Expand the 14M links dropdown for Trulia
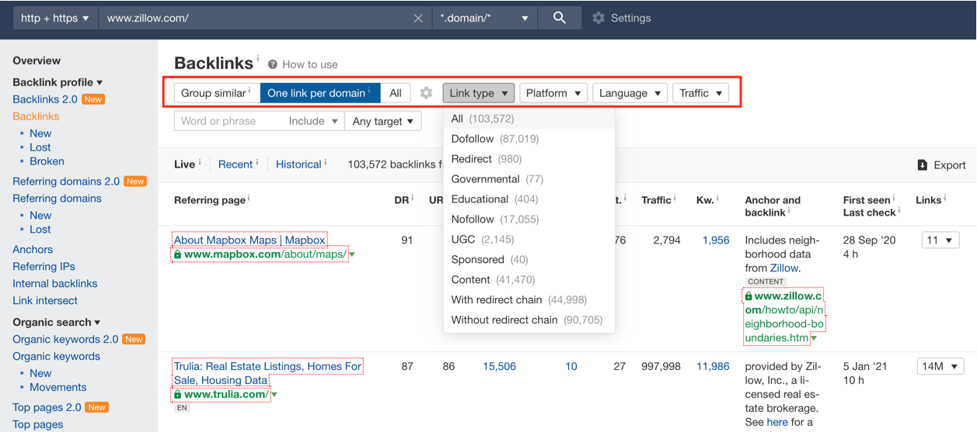 point(940,366)
